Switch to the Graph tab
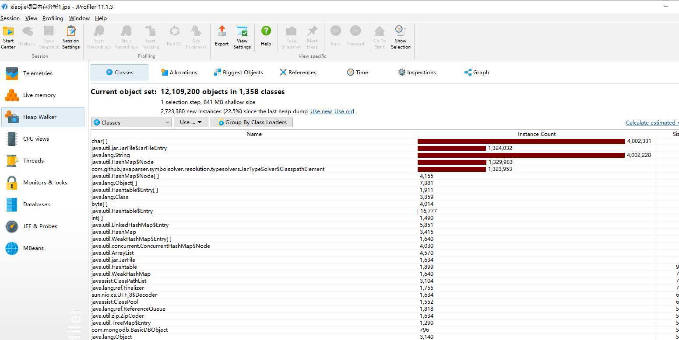 (x=477, y=73)
